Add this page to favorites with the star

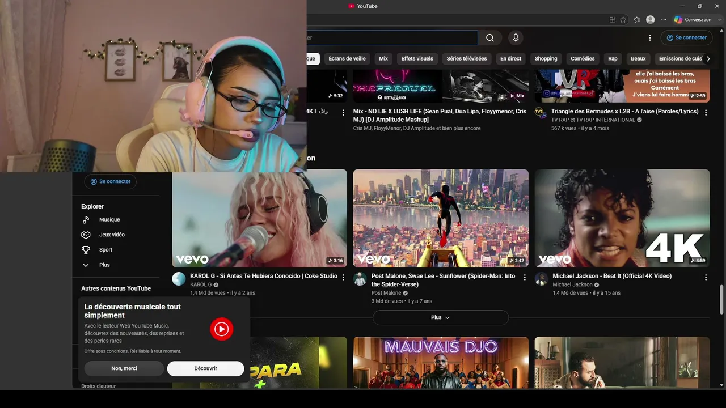[623, 20]
